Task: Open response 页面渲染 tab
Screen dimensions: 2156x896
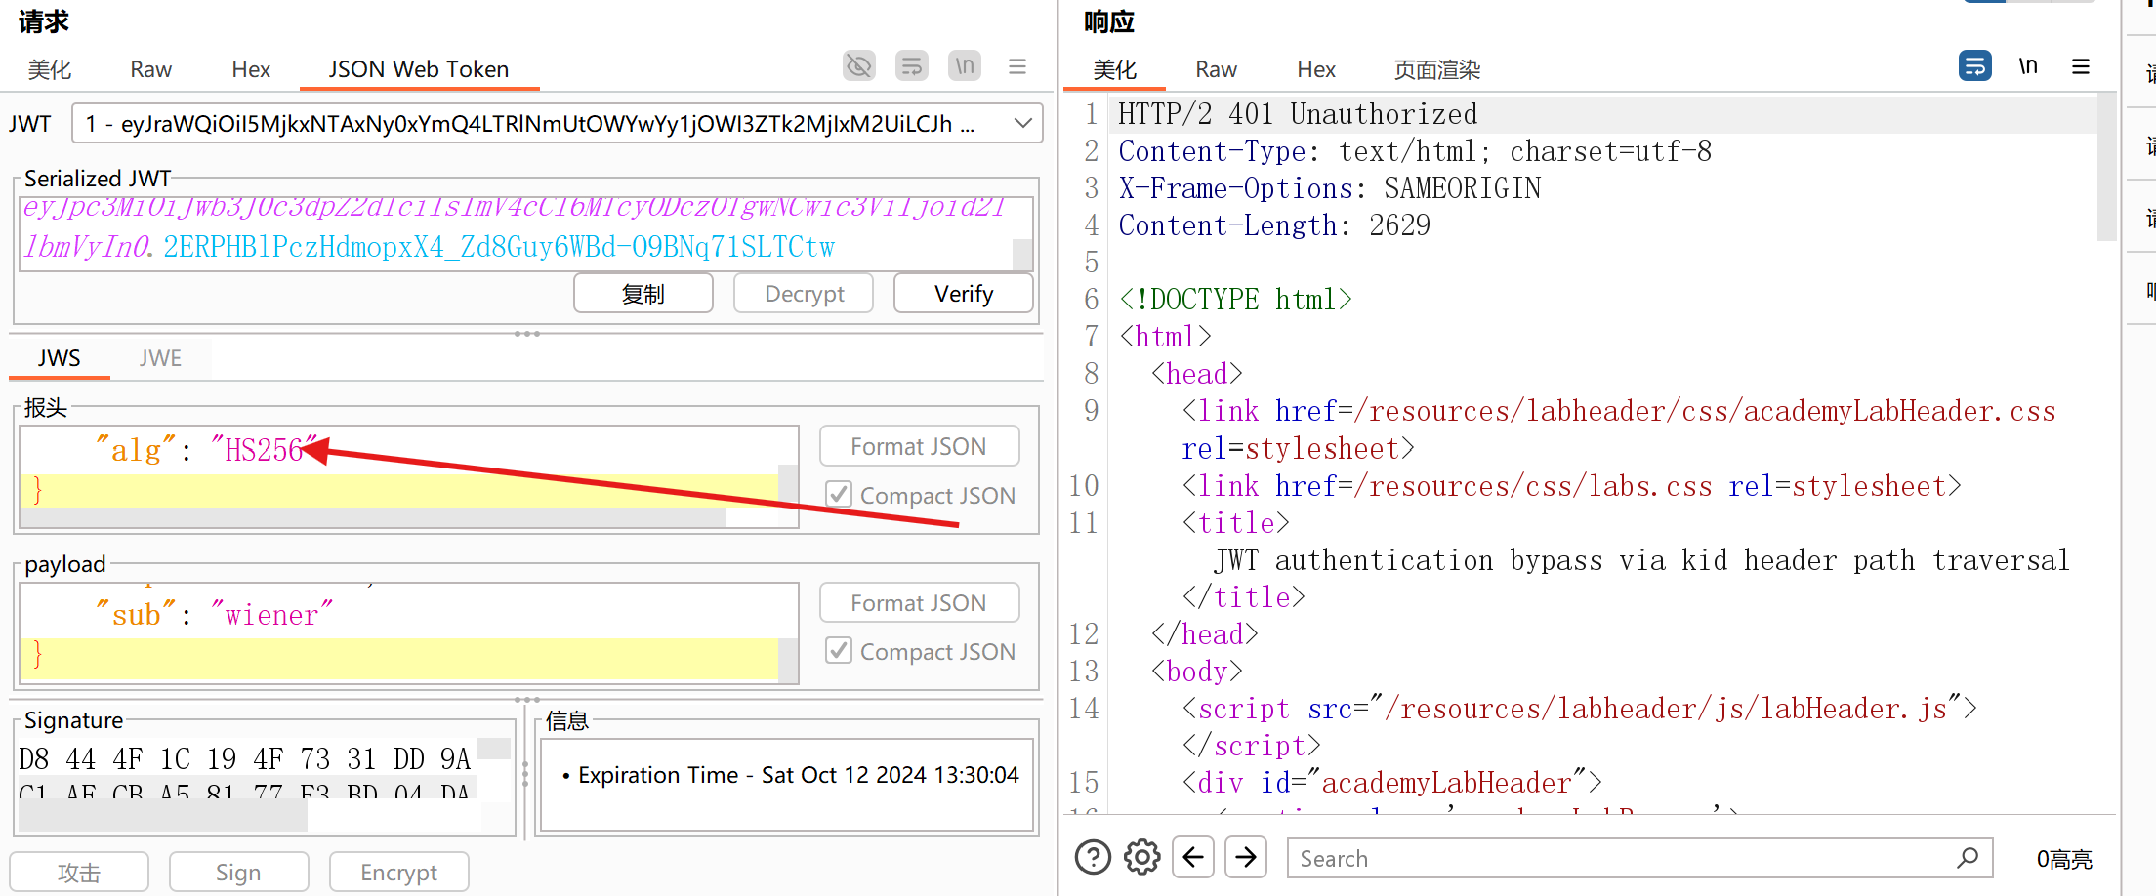Action: (1436, 69)
